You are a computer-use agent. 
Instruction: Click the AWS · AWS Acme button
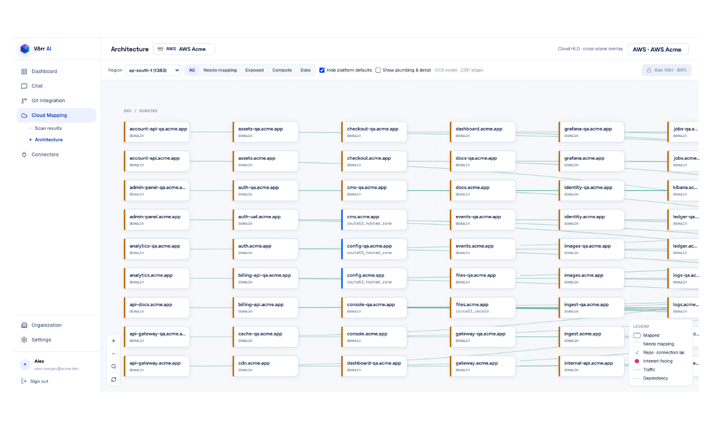[x=658, y=49]
